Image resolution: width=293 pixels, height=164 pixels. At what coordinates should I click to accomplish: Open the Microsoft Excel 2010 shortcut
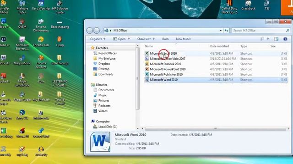pyautogui.click(x=216, y=53)
